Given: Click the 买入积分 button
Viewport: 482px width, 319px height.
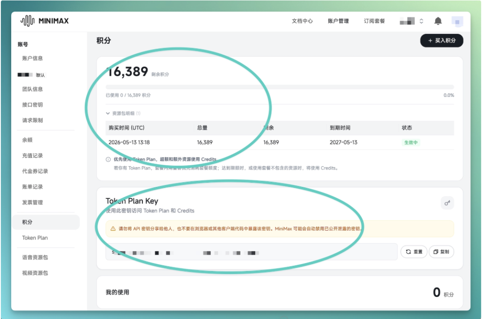Looking at the screenshot, I should 442,41.
